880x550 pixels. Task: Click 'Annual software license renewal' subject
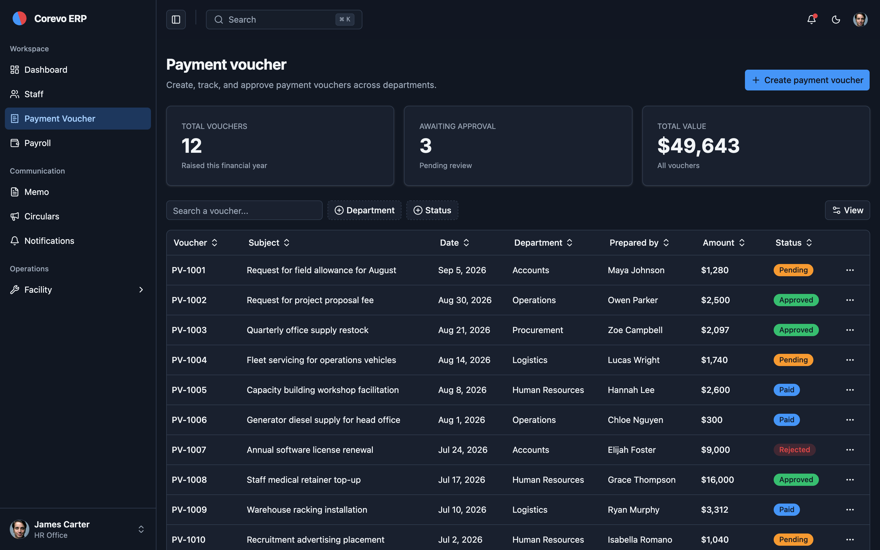pos(310,450)
